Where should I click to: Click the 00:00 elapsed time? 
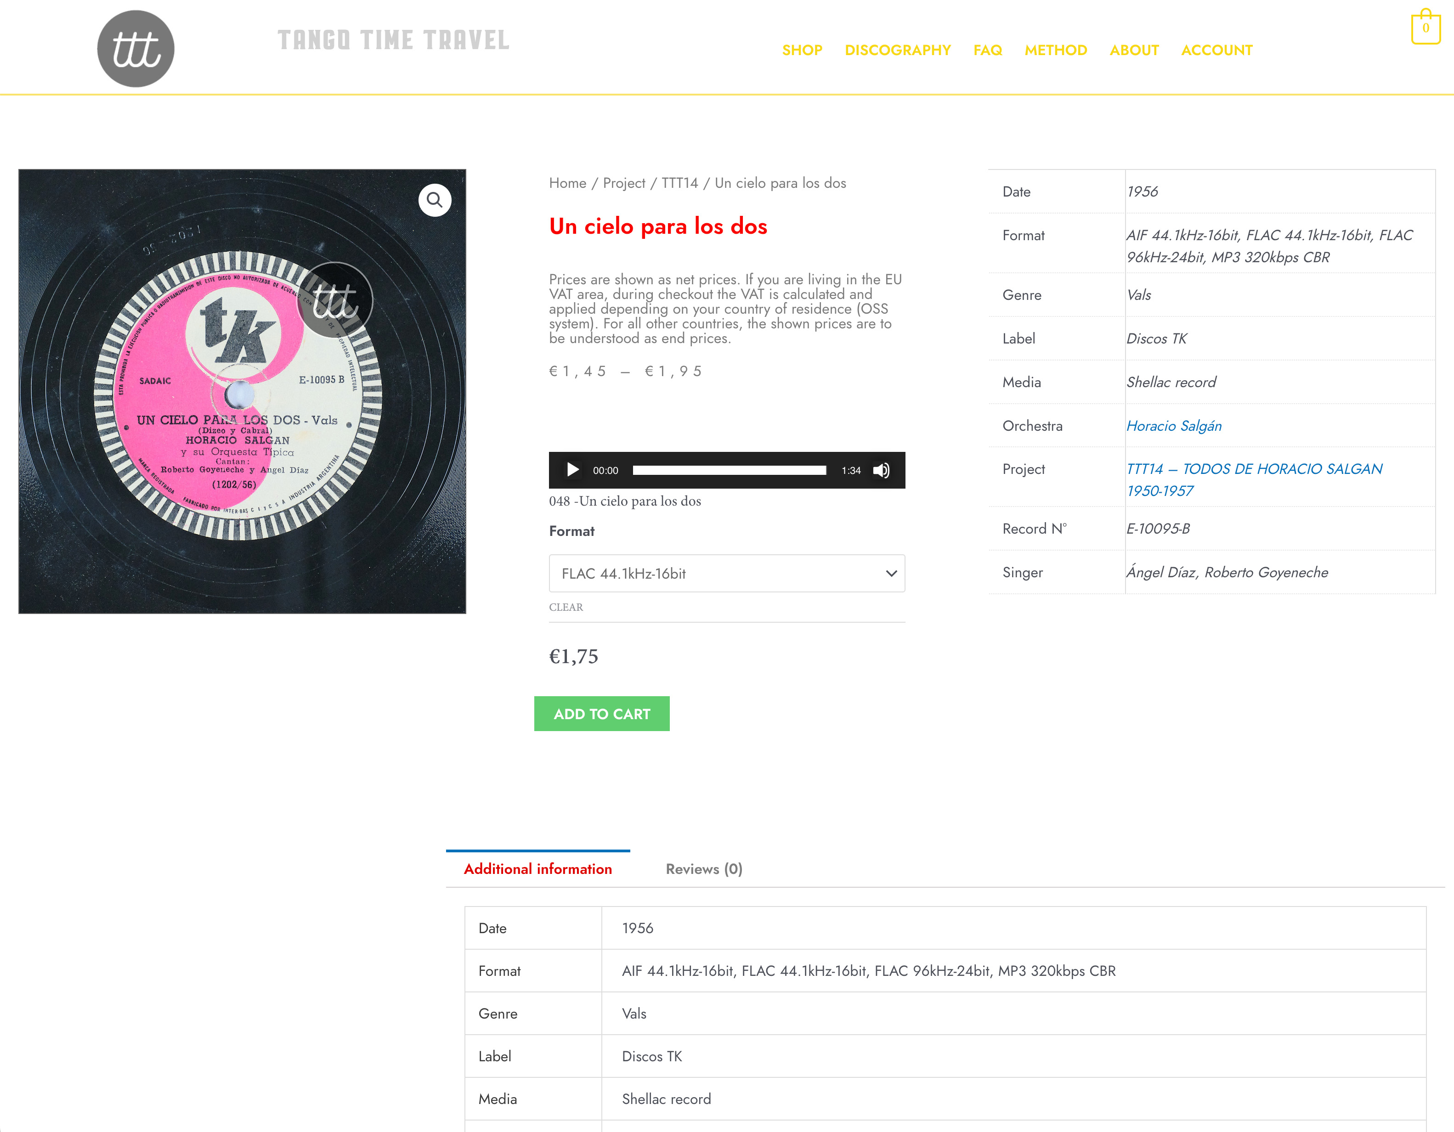pyautogui.click(x=605, y=471)
